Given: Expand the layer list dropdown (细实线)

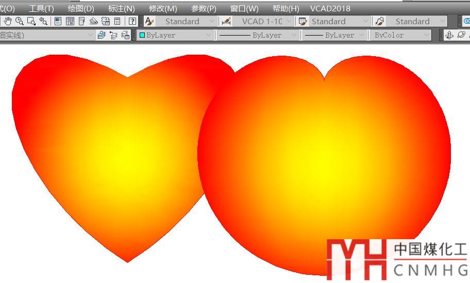Looking at the screenshot, I should pyautogui.click(x=90, y=35).
